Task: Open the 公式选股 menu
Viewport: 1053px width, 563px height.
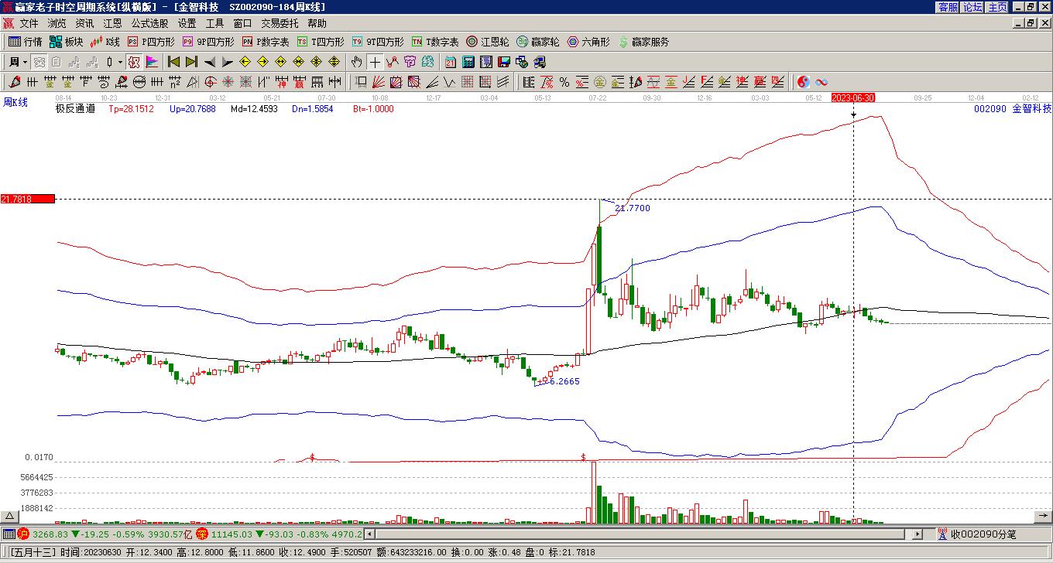Action: 149,24
